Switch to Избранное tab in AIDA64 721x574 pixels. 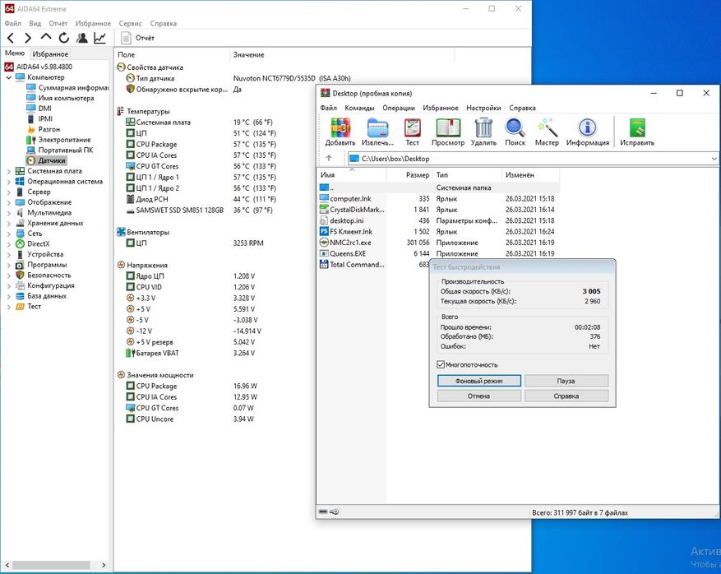(50, 53)
